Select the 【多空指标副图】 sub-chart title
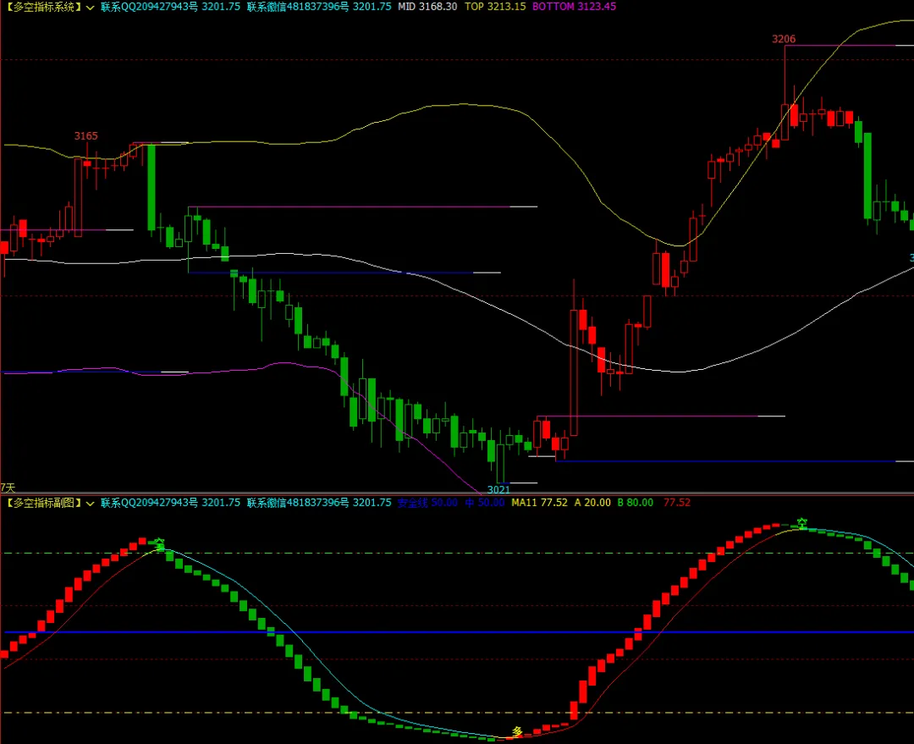 click(x=42, y=503)
